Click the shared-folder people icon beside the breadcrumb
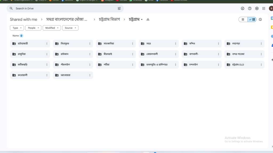The width and height of the screenshot is (273, 153). click(x=148, y=19)
